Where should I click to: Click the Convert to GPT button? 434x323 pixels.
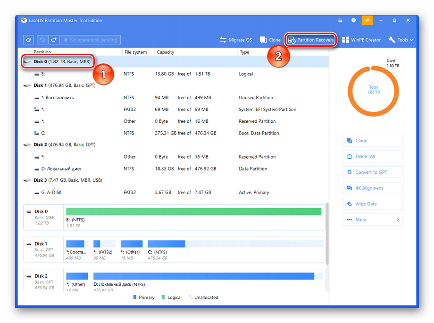tap(373, 172)
